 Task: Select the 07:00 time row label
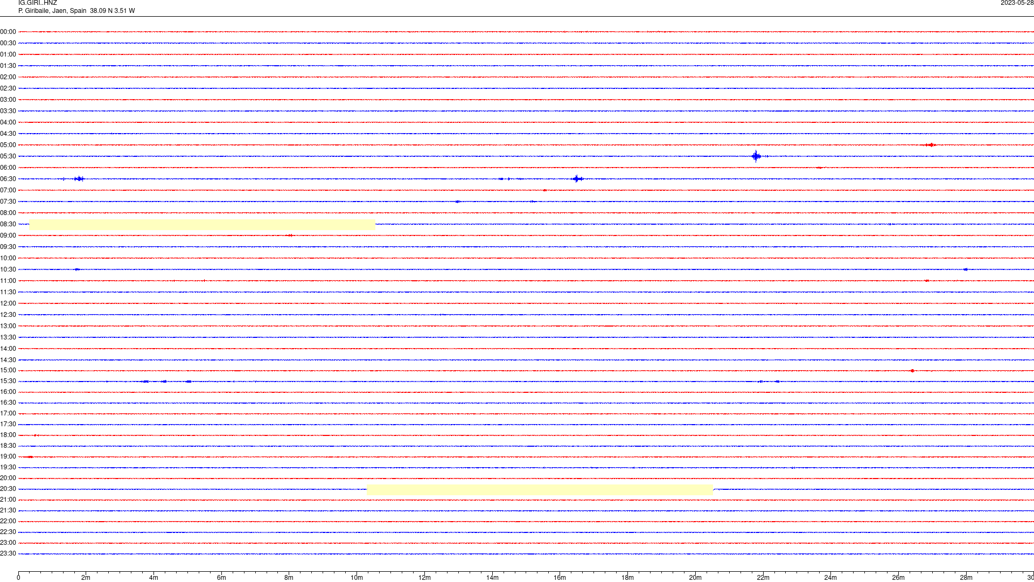click(x=8, y=190)
